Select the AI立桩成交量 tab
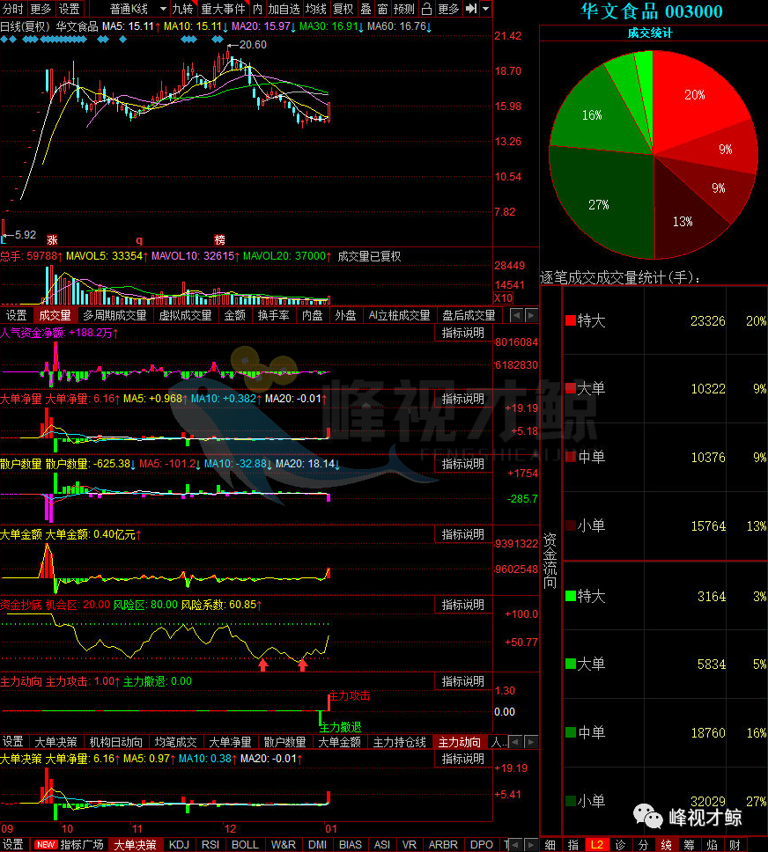 pos(399,315)
